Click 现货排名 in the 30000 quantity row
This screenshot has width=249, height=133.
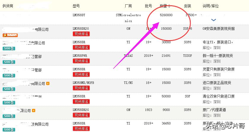(81, 47)
